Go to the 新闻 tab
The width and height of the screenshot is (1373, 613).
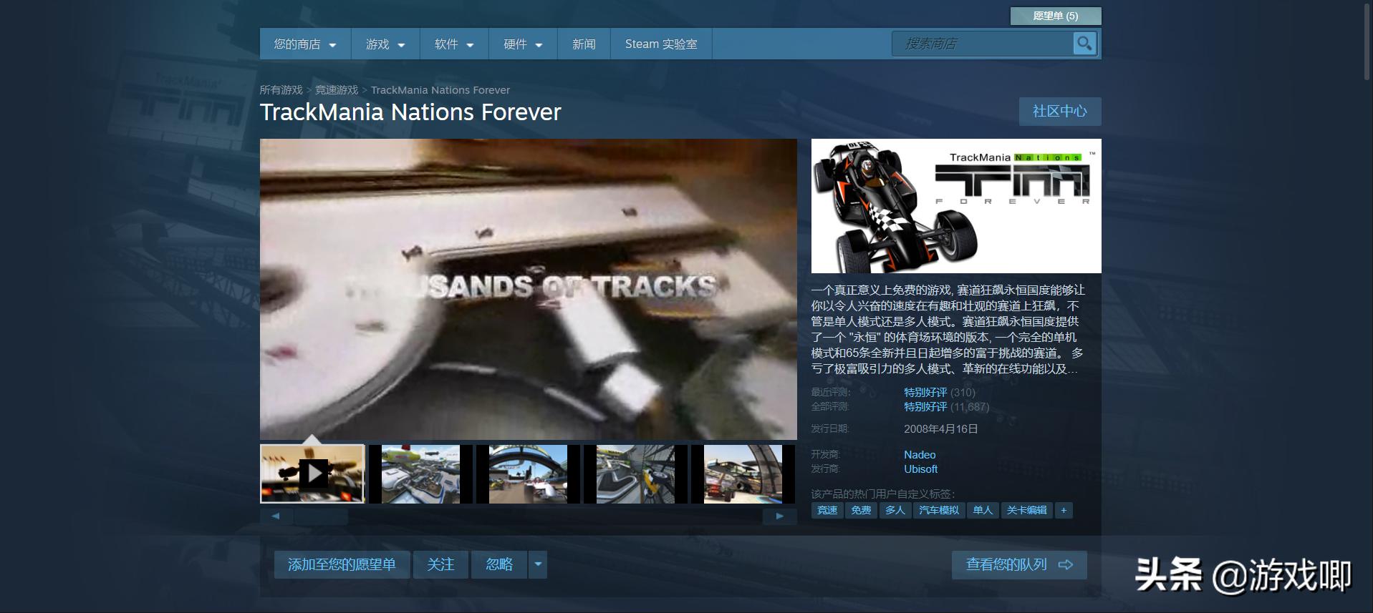click(584, 44)
